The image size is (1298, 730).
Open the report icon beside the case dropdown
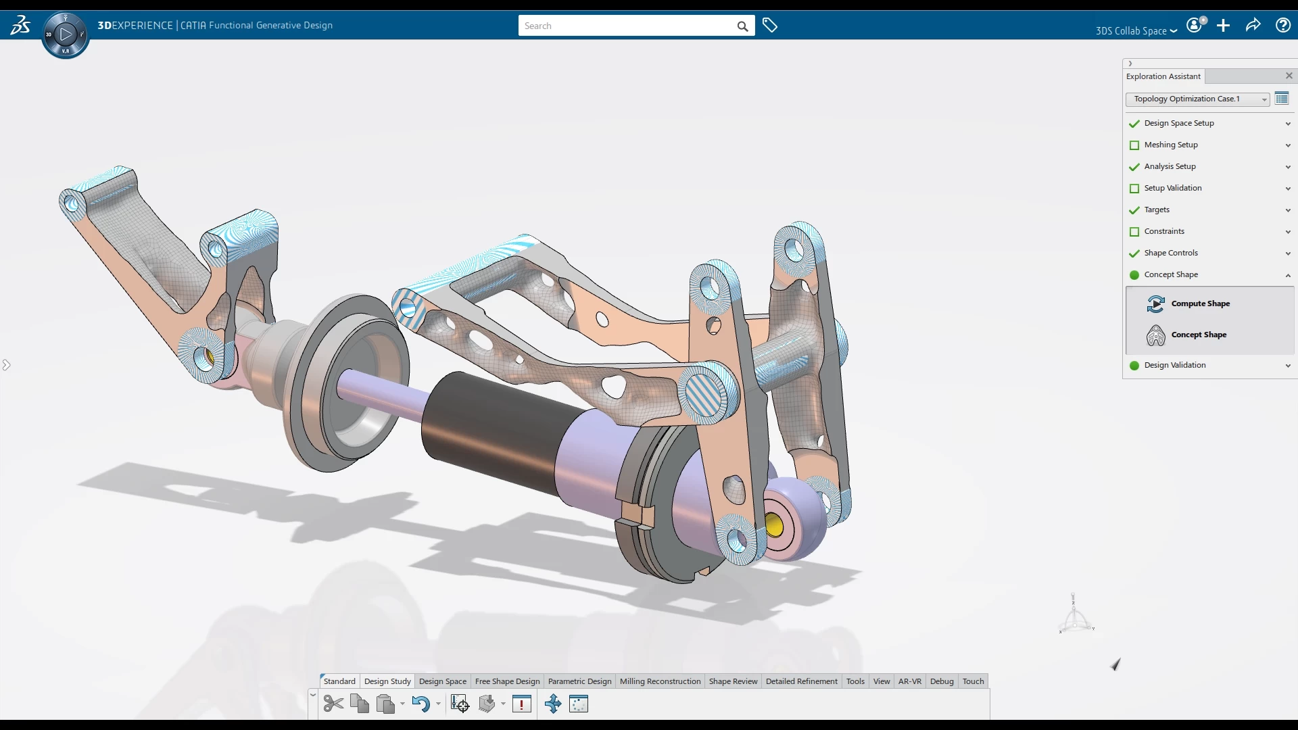[x=1282, y=98]
